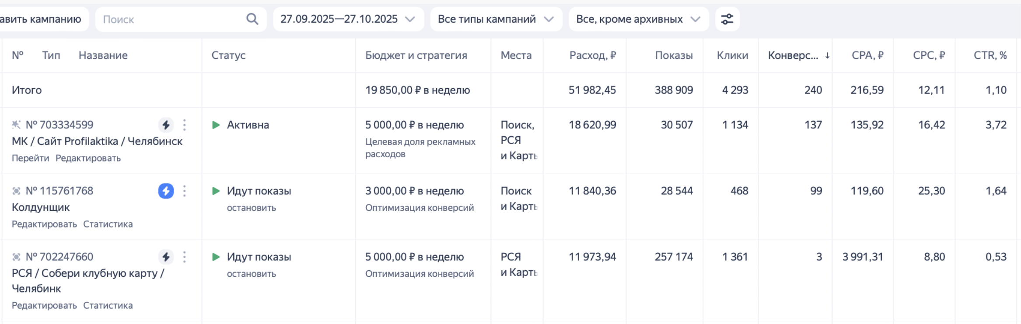Click the add campaign button

pos(42,19)
